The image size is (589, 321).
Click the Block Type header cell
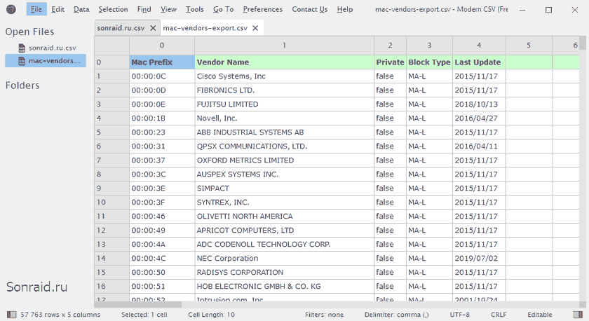[x=429, y=62]
